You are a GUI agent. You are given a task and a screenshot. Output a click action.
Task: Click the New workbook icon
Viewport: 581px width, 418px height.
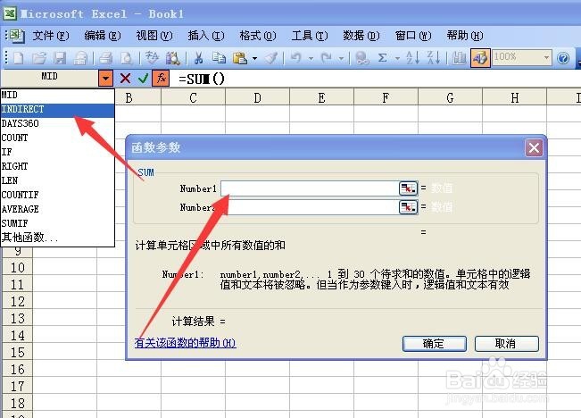click(x=18, y=58)
